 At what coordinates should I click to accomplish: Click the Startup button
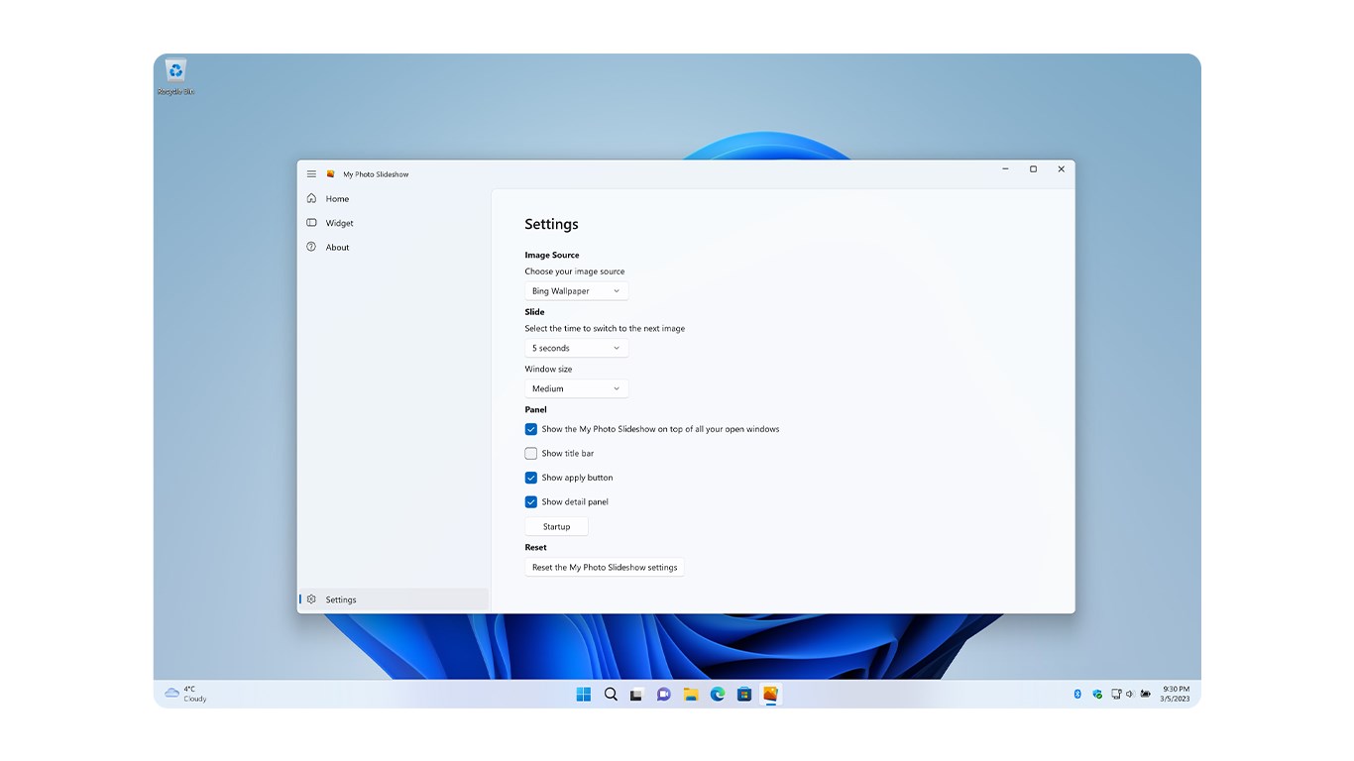click(x=557, y=526)
